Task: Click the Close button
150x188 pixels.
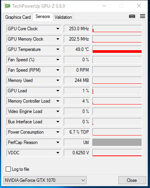Action: 132,180
